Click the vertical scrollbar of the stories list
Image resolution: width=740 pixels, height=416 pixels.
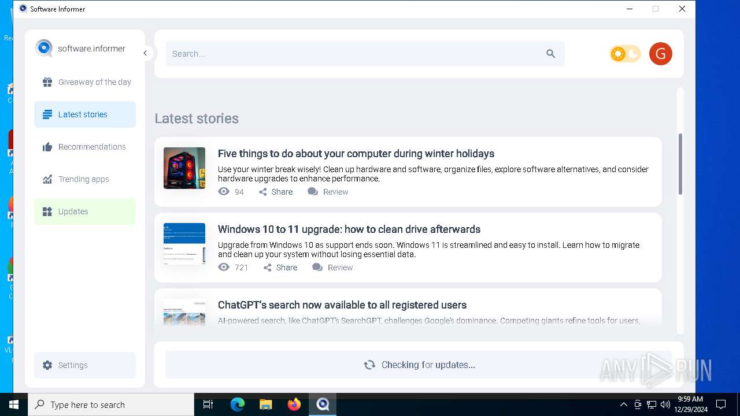(x=680, y=165)
